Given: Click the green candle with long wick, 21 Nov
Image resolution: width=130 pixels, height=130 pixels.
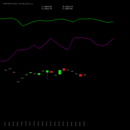Looking at the screenshot, I should 47,71.
